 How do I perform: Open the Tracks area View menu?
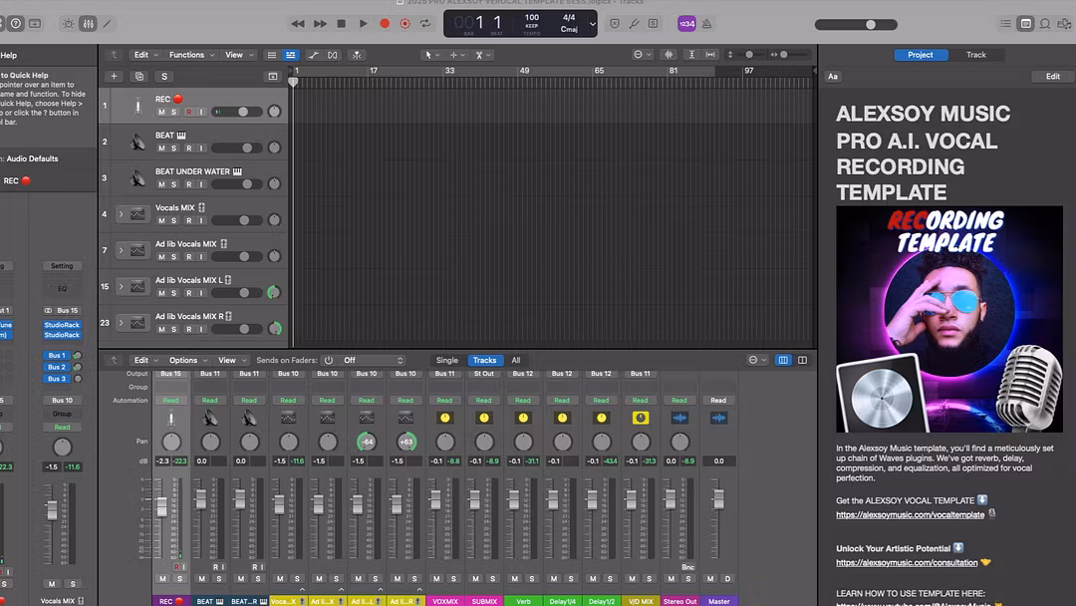tap(239, 55)
